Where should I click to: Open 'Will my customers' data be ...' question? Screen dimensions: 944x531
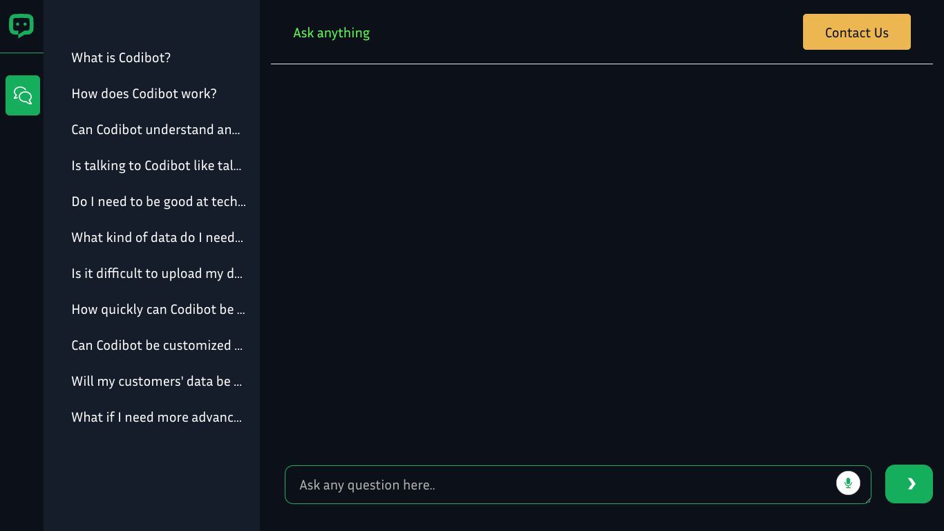[157, 381]
